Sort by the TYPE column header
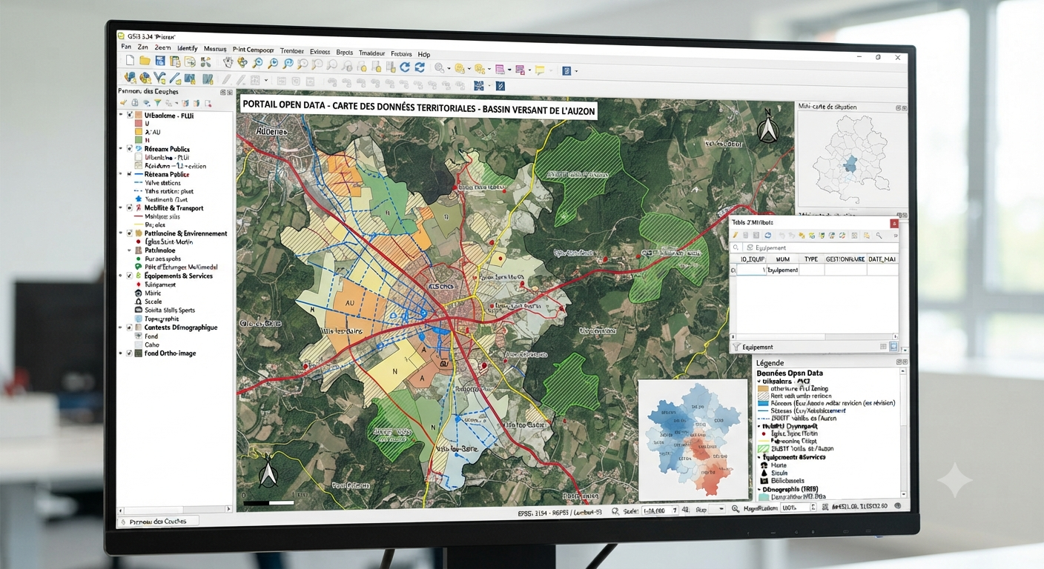The width and height of the screenshot is (1044, 569). click(811, 259)
